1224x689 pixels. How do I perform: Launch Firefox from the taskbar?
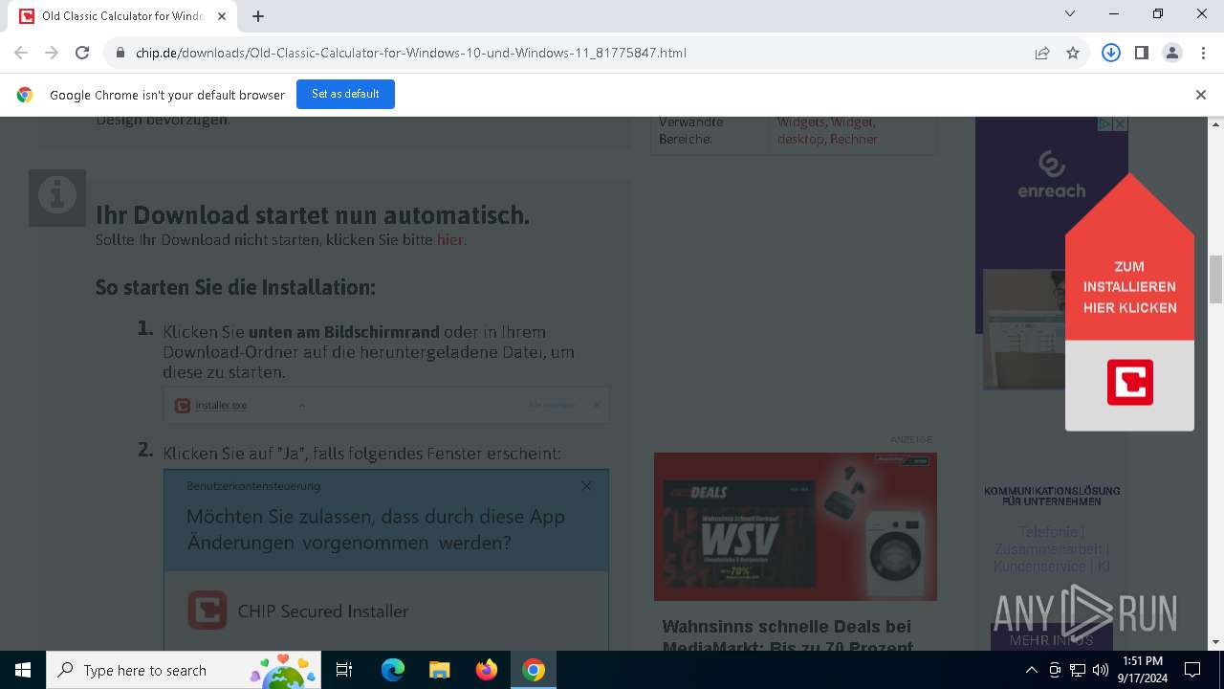click(487, 670)
